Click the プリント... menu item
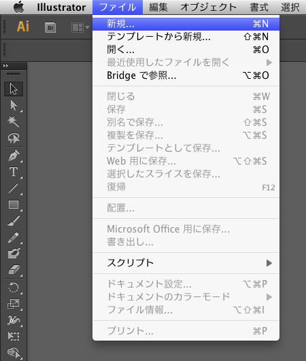The height and width of the screenshot is (361, 306). tap(186, 331)
